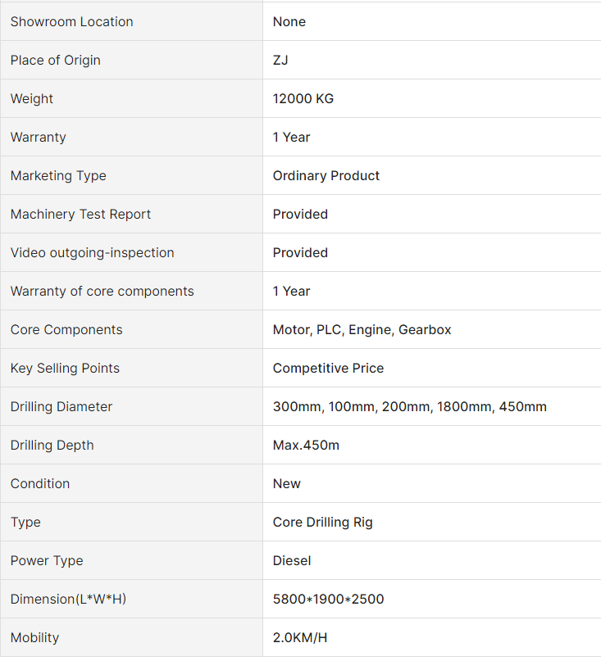
Task: Click the Condition row label
Action: pyautogui.click(x=40, y=484)
